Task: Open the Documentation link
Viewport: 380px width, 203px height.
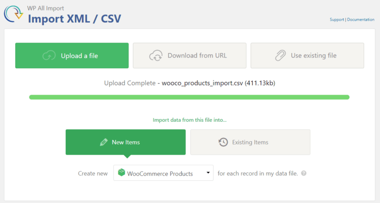Action: pyautogui.click(x=361, y=20)
